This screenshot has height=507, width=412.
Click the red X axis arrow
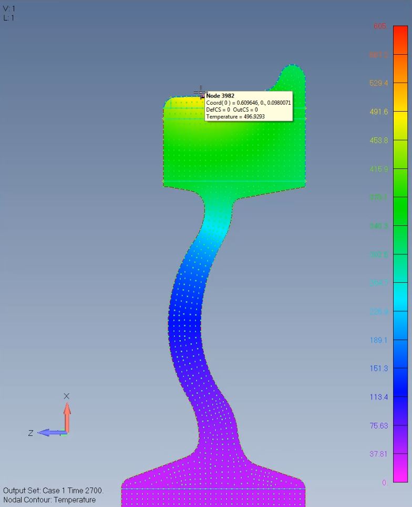[x=67, y=416]
